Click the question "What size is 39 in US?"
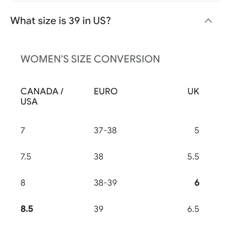The image size is (230, 230). 61,21
